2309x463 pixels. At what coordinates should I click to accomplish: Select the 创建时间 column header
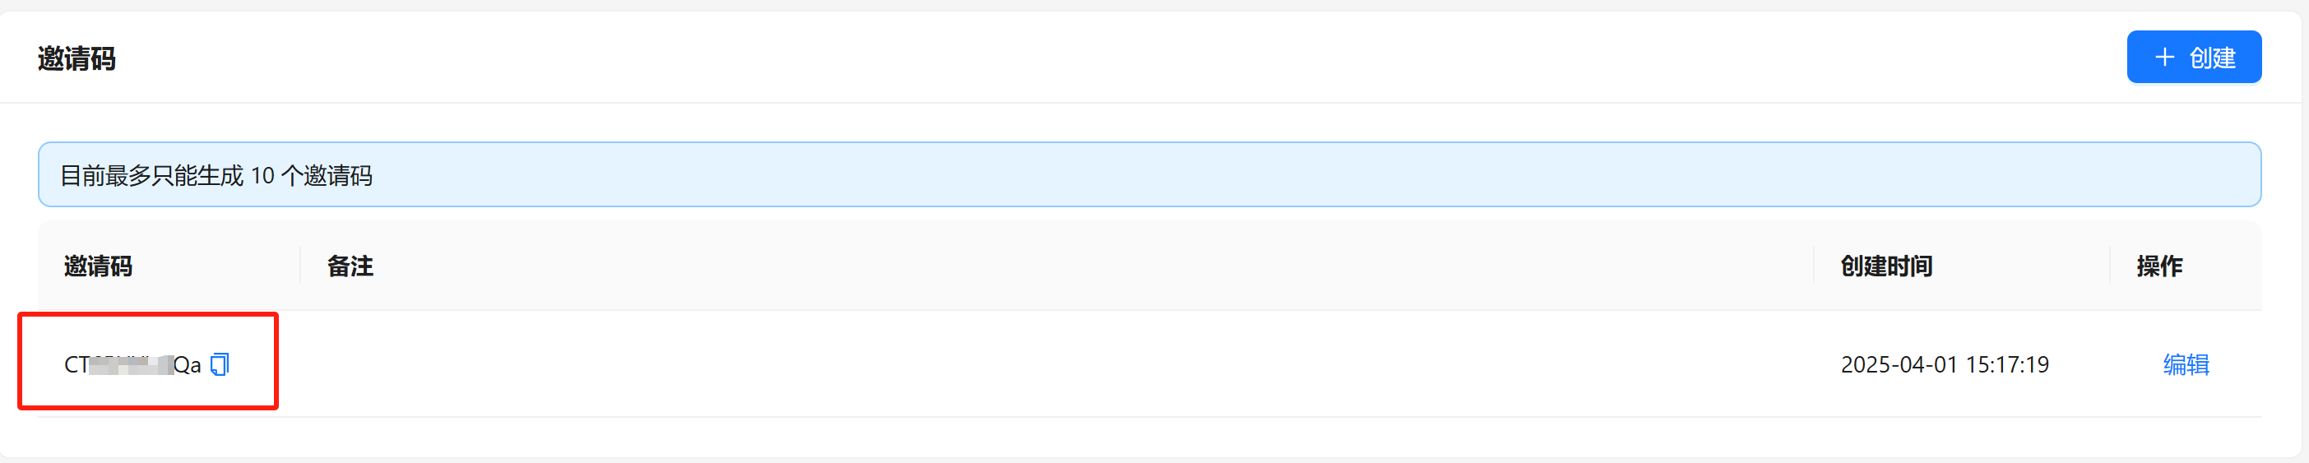(x=1886, y=266)
